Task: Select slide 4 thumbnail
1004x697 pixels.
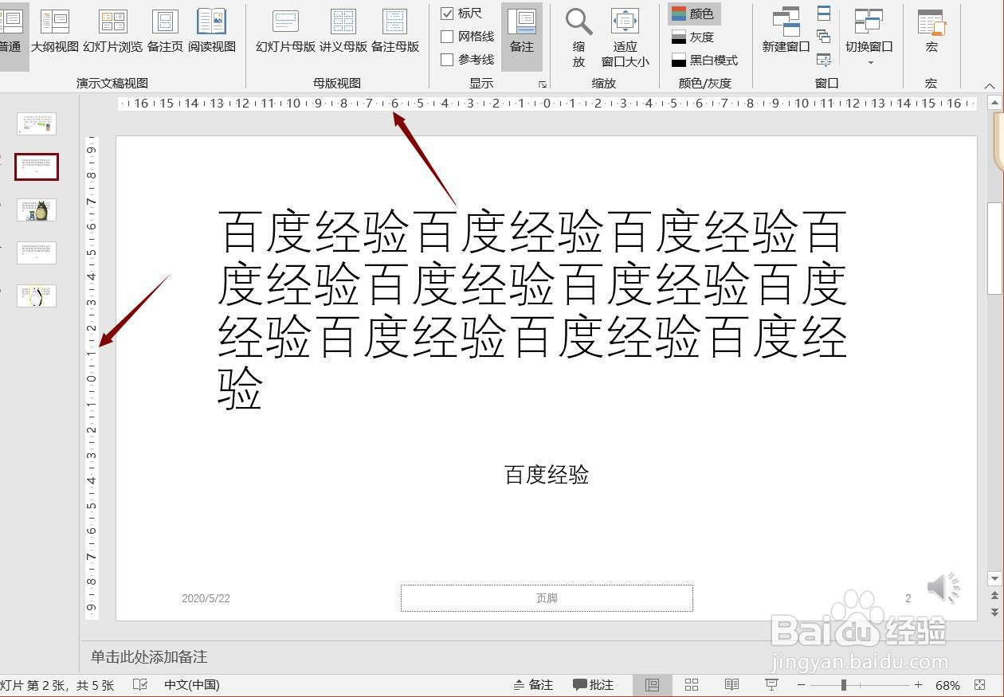Action: tap(37, 253)
